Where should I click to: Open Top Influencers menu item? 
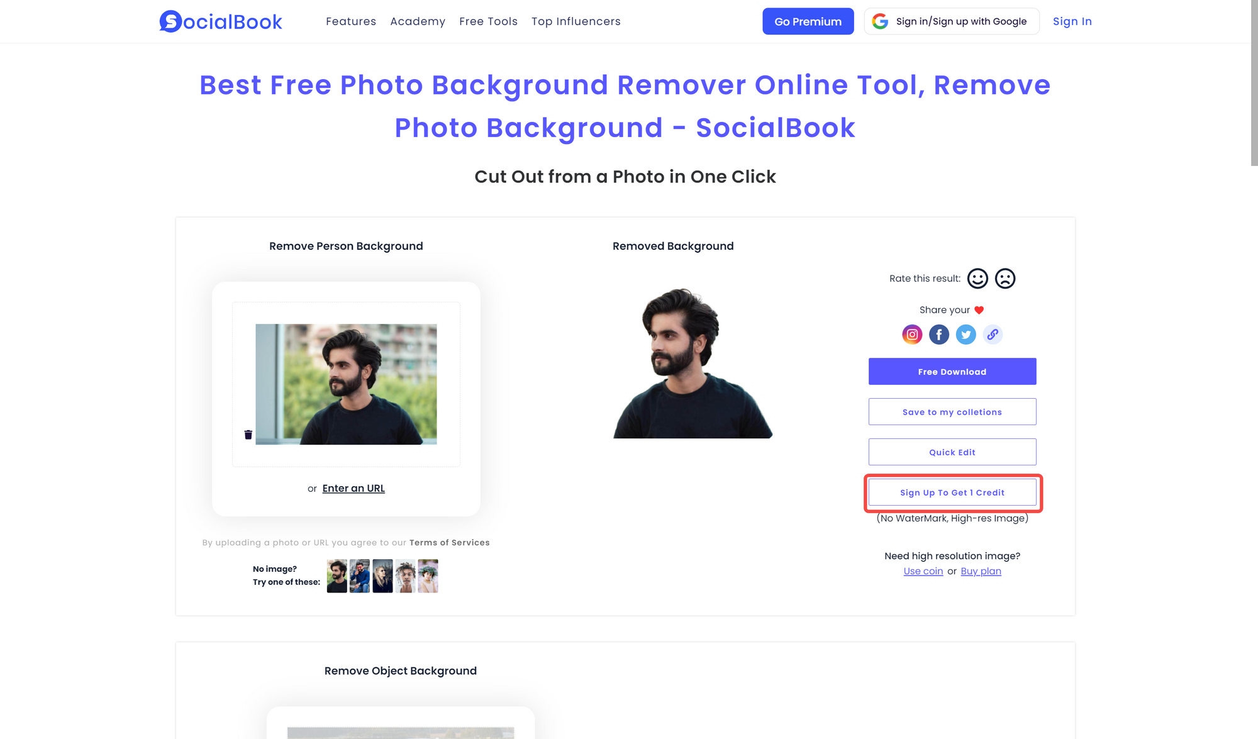(x=576, y=21)
